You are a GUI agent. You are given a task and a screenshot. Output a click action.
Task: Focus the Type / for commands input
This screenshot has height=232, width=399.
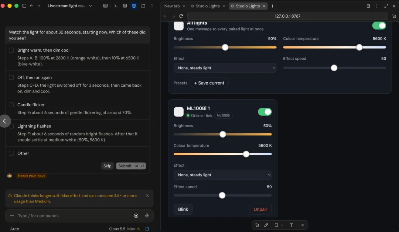pyautogui.click(x=74, y=215)
